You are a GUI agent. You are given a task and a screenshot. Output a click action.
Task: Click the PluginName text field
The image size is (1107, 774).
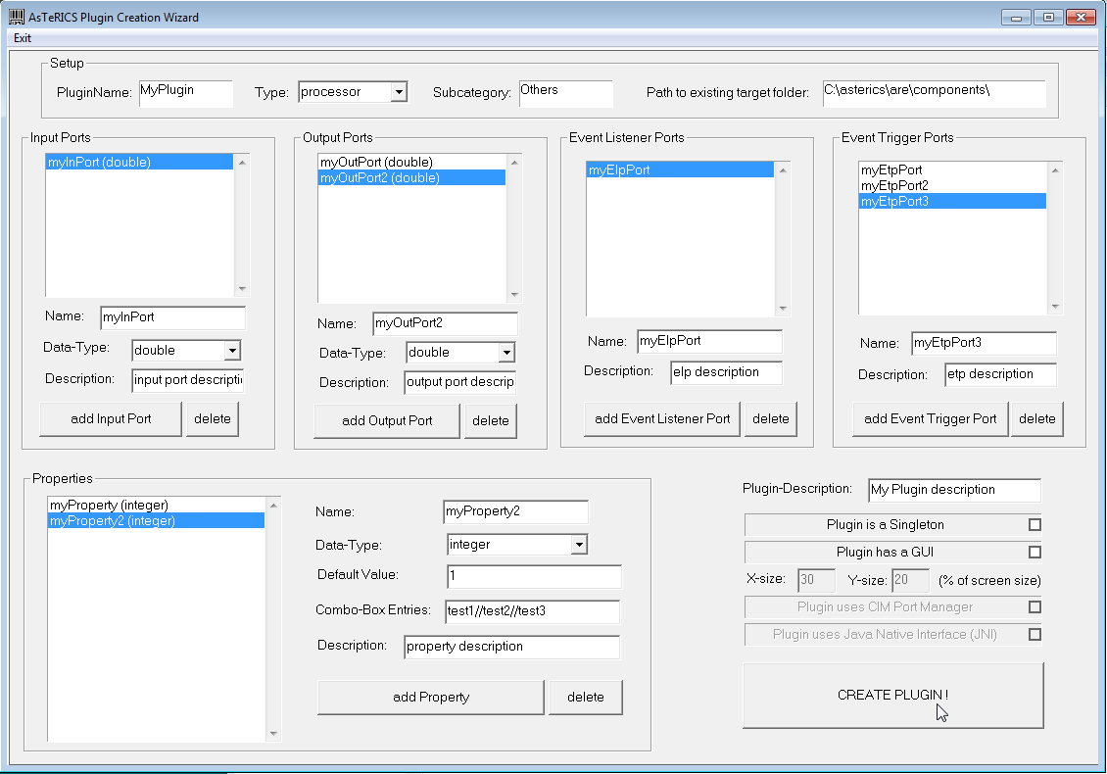185,93
